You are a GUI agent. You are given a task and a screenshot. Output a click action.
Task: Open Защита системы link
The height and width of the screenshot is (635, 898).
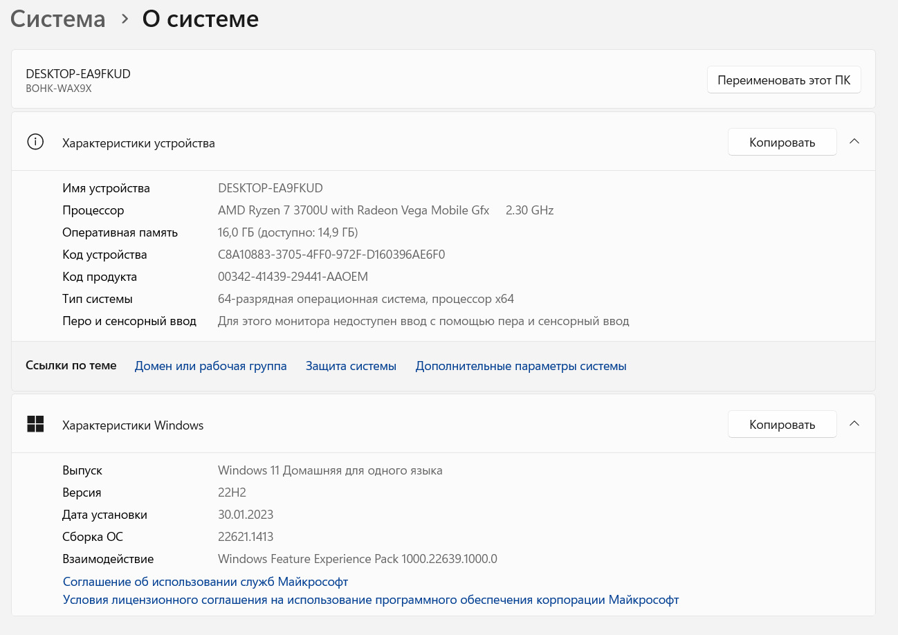click(x=351, y=366)
